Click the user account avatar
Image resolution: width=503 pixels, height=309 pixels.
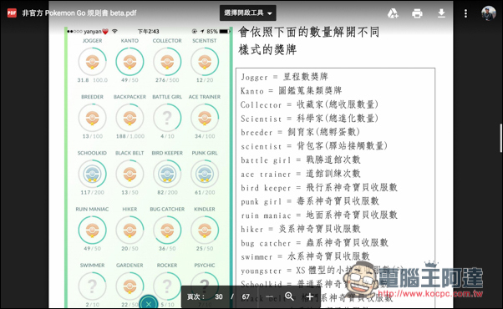pyautogui.click(x=488, y=13)
